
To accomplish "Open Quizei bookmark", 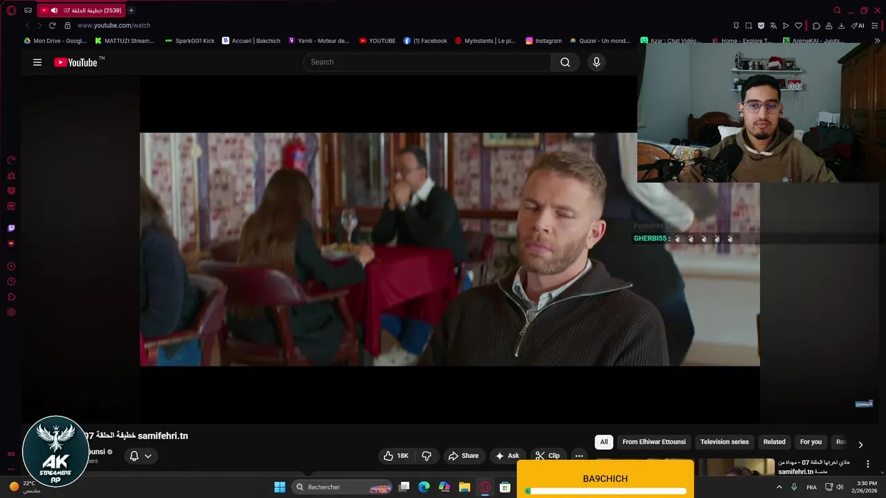I will (599, 41).
